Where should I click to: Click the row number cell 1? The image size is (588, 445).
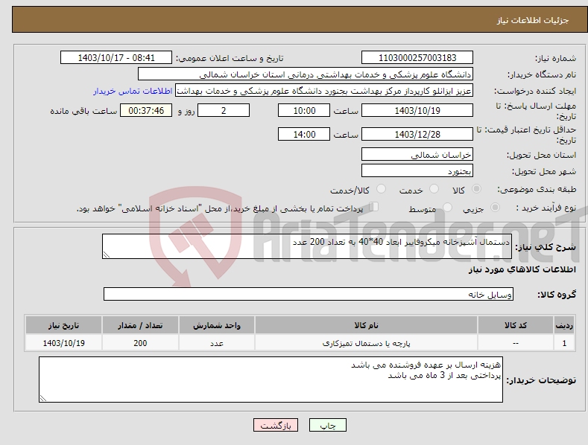point(564,343)
